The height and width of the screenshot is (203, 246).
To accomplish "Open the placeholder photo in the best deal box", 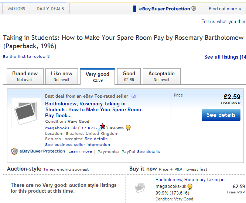I will (26, 113).
